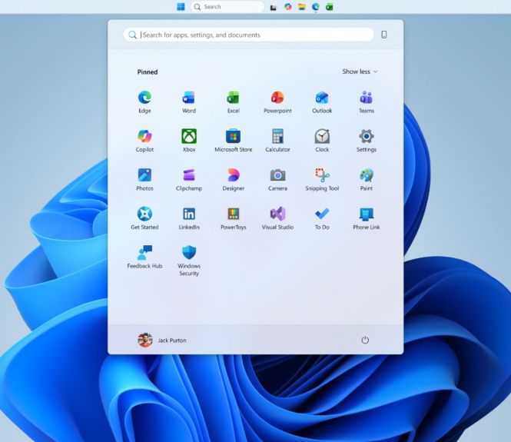This screenshot has width=511, height=442.
Task: Launch Teams from Start menu
Action: point(367,102)
